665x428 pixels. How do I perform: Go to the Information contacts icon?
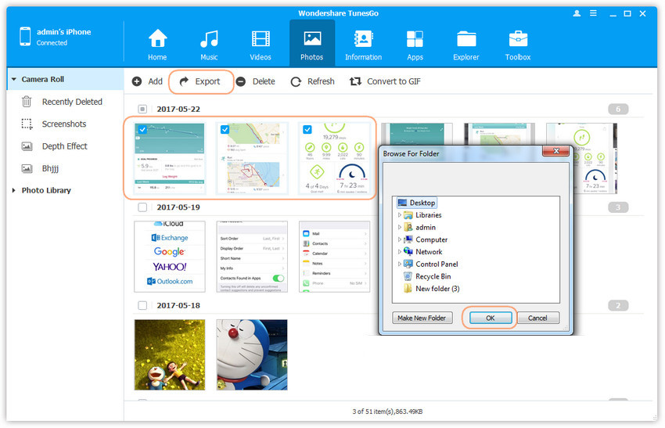(363, 39)
